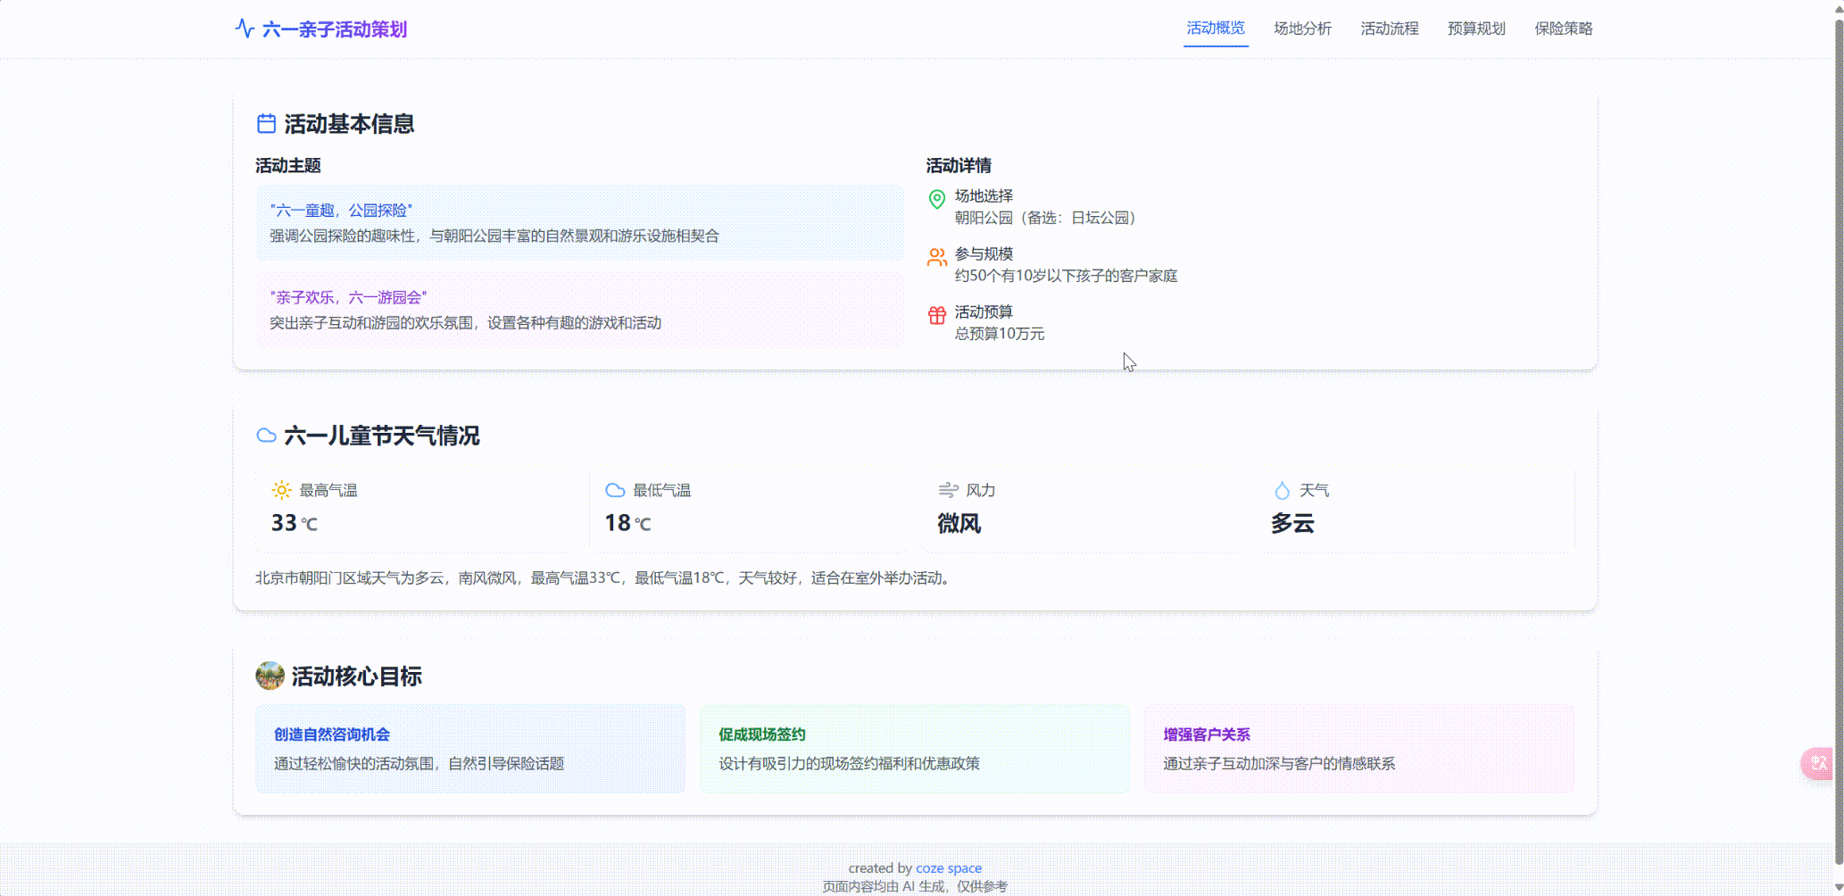Open the coze space link in footer
The height and width of the screenshot is (896, 1844).
coord(949,867)
